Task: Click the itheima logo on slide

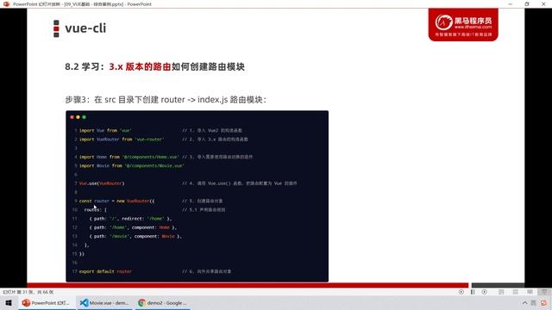Action: [x=463, y=25]
